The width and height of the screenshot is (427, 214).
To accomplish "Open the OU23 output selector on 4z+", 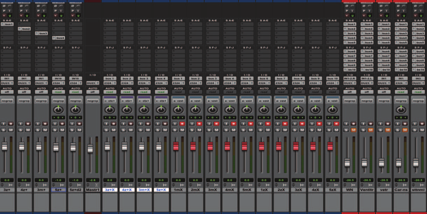I will [x=24, y=83].
